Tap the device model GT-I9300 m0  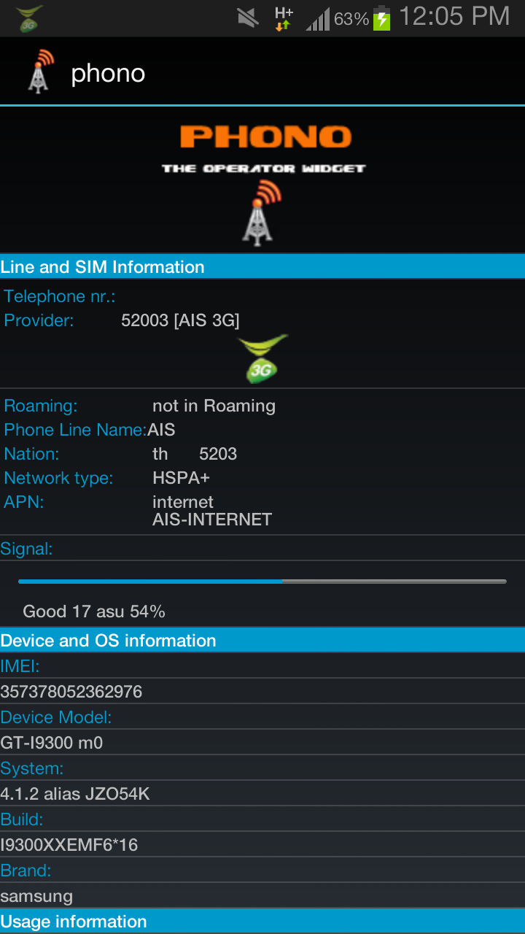(52, 743)
